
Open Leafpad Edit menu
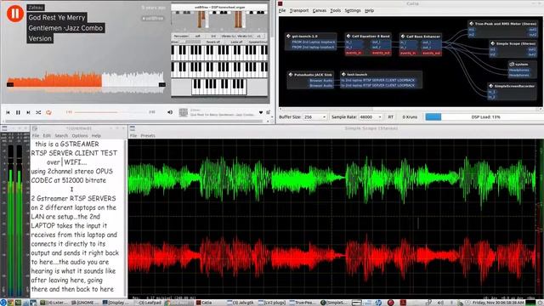(47, 136)
